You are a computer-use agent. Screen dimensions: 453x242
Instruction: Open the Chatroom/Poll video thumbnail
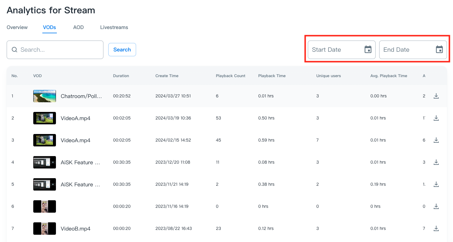44,96
